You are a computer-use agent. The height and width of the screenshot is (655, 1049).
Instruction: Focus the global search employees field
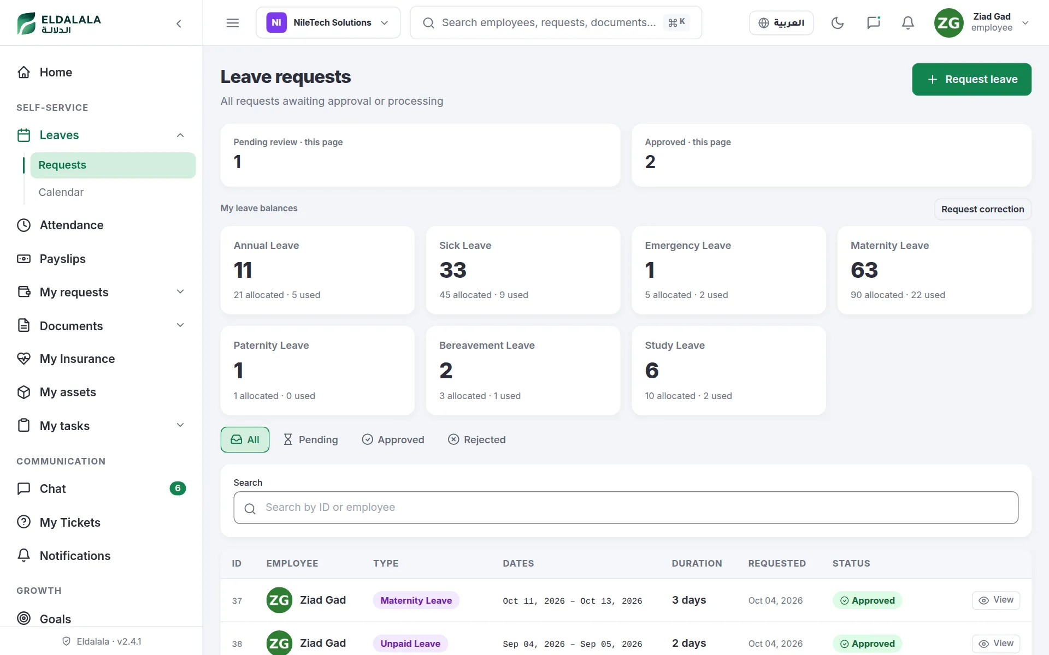click(x=556, y=23)
